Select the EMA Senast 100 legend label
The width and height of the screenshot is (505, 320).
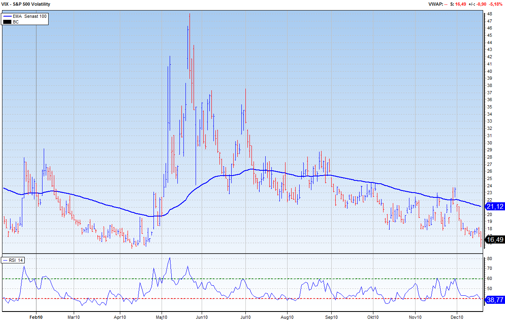click(x=30, y=16)
